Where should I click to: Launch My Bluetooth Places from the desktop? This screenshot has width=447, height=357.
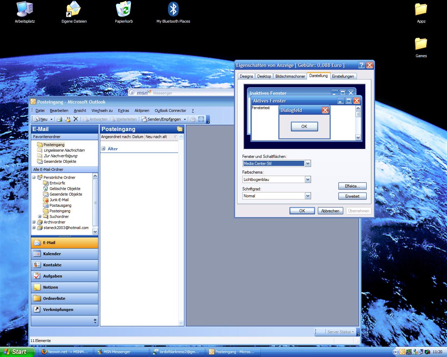pyautogui.click(x=173, y=10)
